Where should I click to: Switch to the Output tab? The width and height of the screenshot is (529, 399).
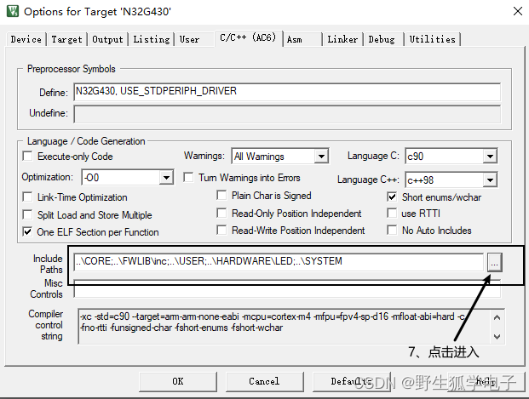107,39
